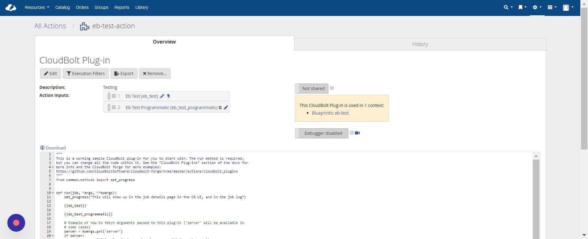Click the pencil icon for Eb Test Programmatic
Screen dimensions: 588x239
click(226, 108)
